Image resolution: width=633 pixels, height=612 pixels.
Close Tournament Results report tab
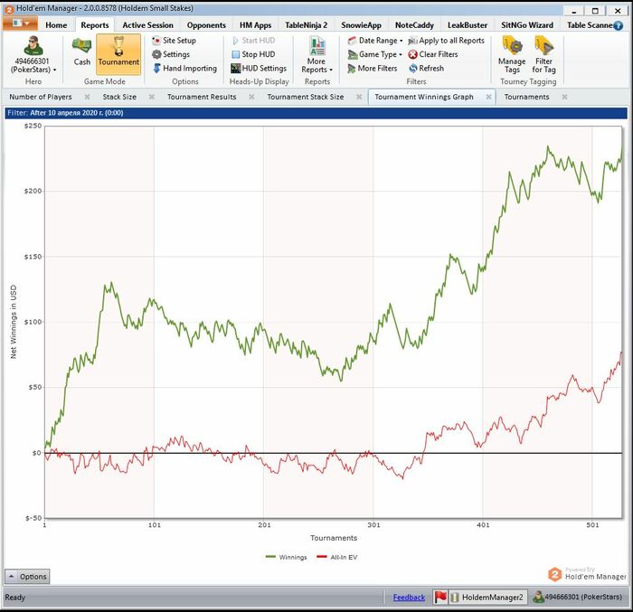[x=251, y=97]
